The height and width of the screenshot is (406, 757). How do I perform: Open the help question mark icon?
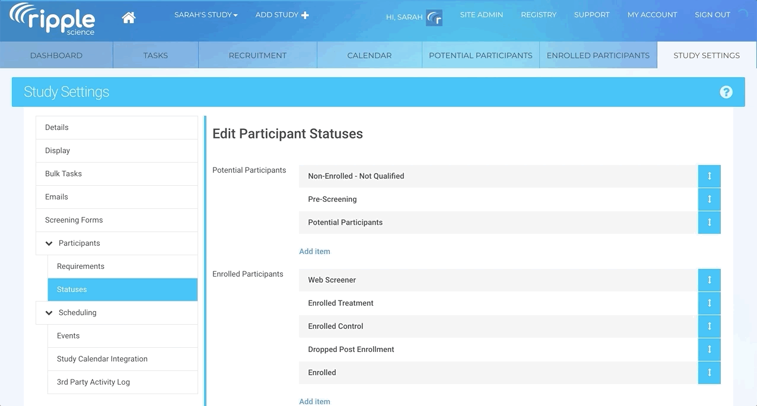[726, 92]
